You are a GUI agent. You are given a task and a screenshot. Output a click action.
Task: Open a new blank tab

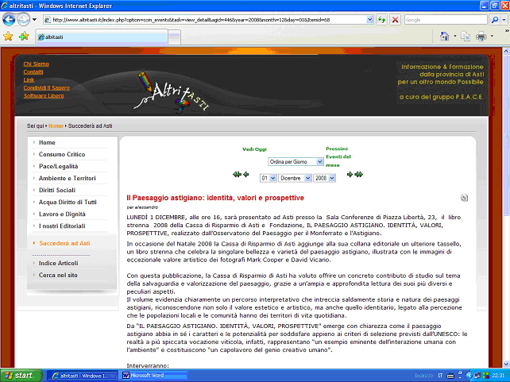click(x=174, y=37)
